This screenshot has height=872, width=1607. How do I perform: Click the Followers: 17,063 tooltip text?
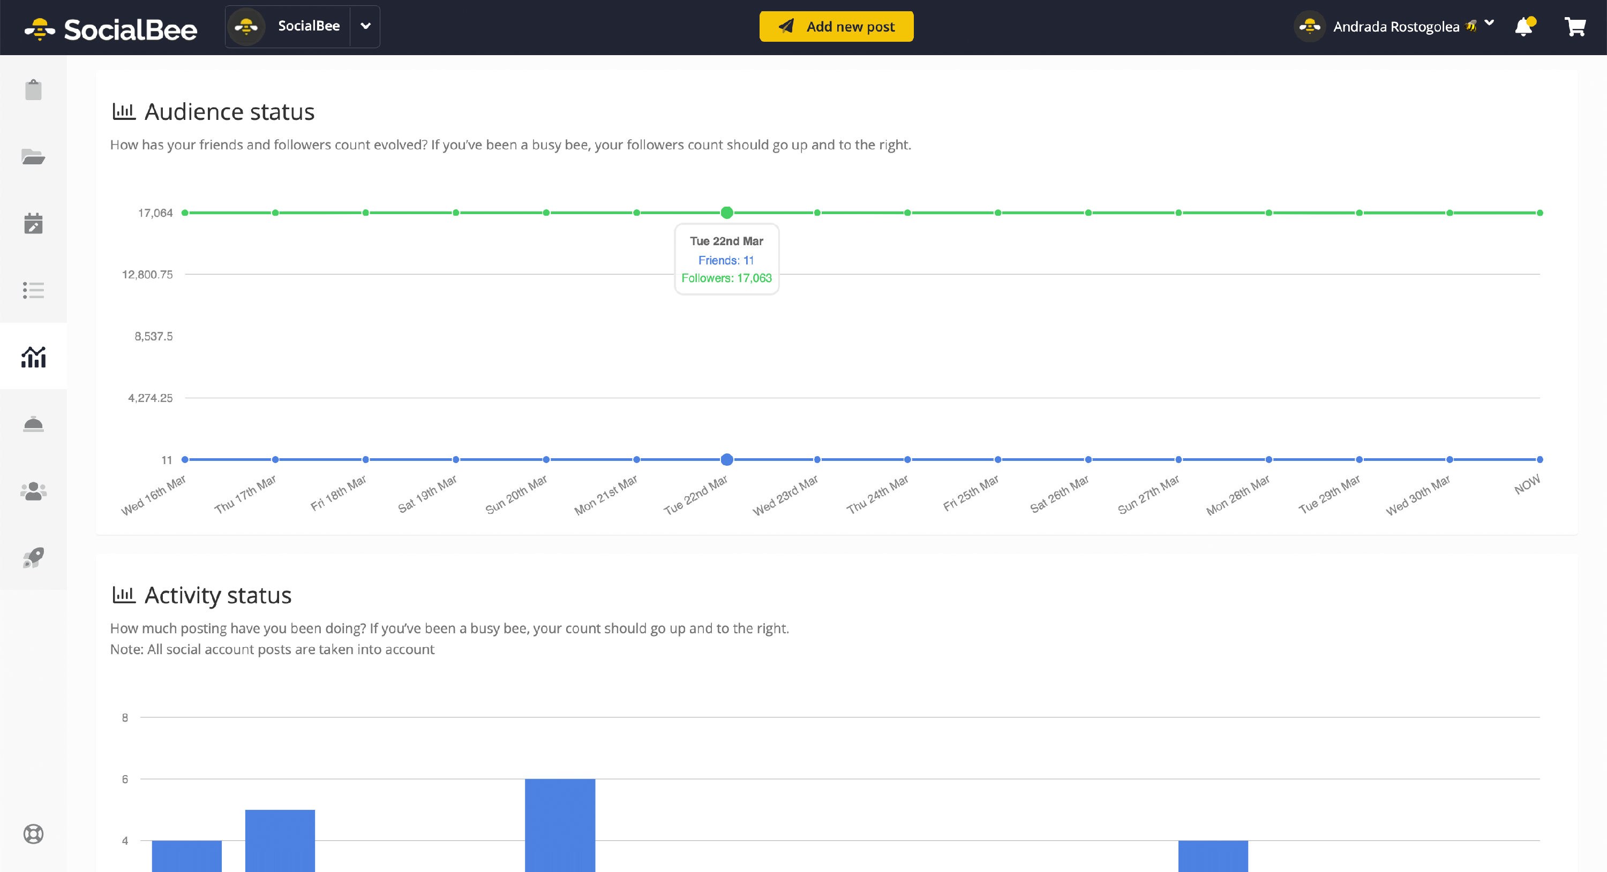click(726, 278)
